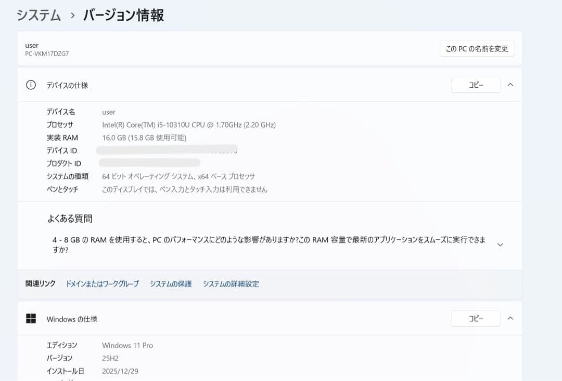Click the info icon beside デバイスの仕様

point(31,85)
